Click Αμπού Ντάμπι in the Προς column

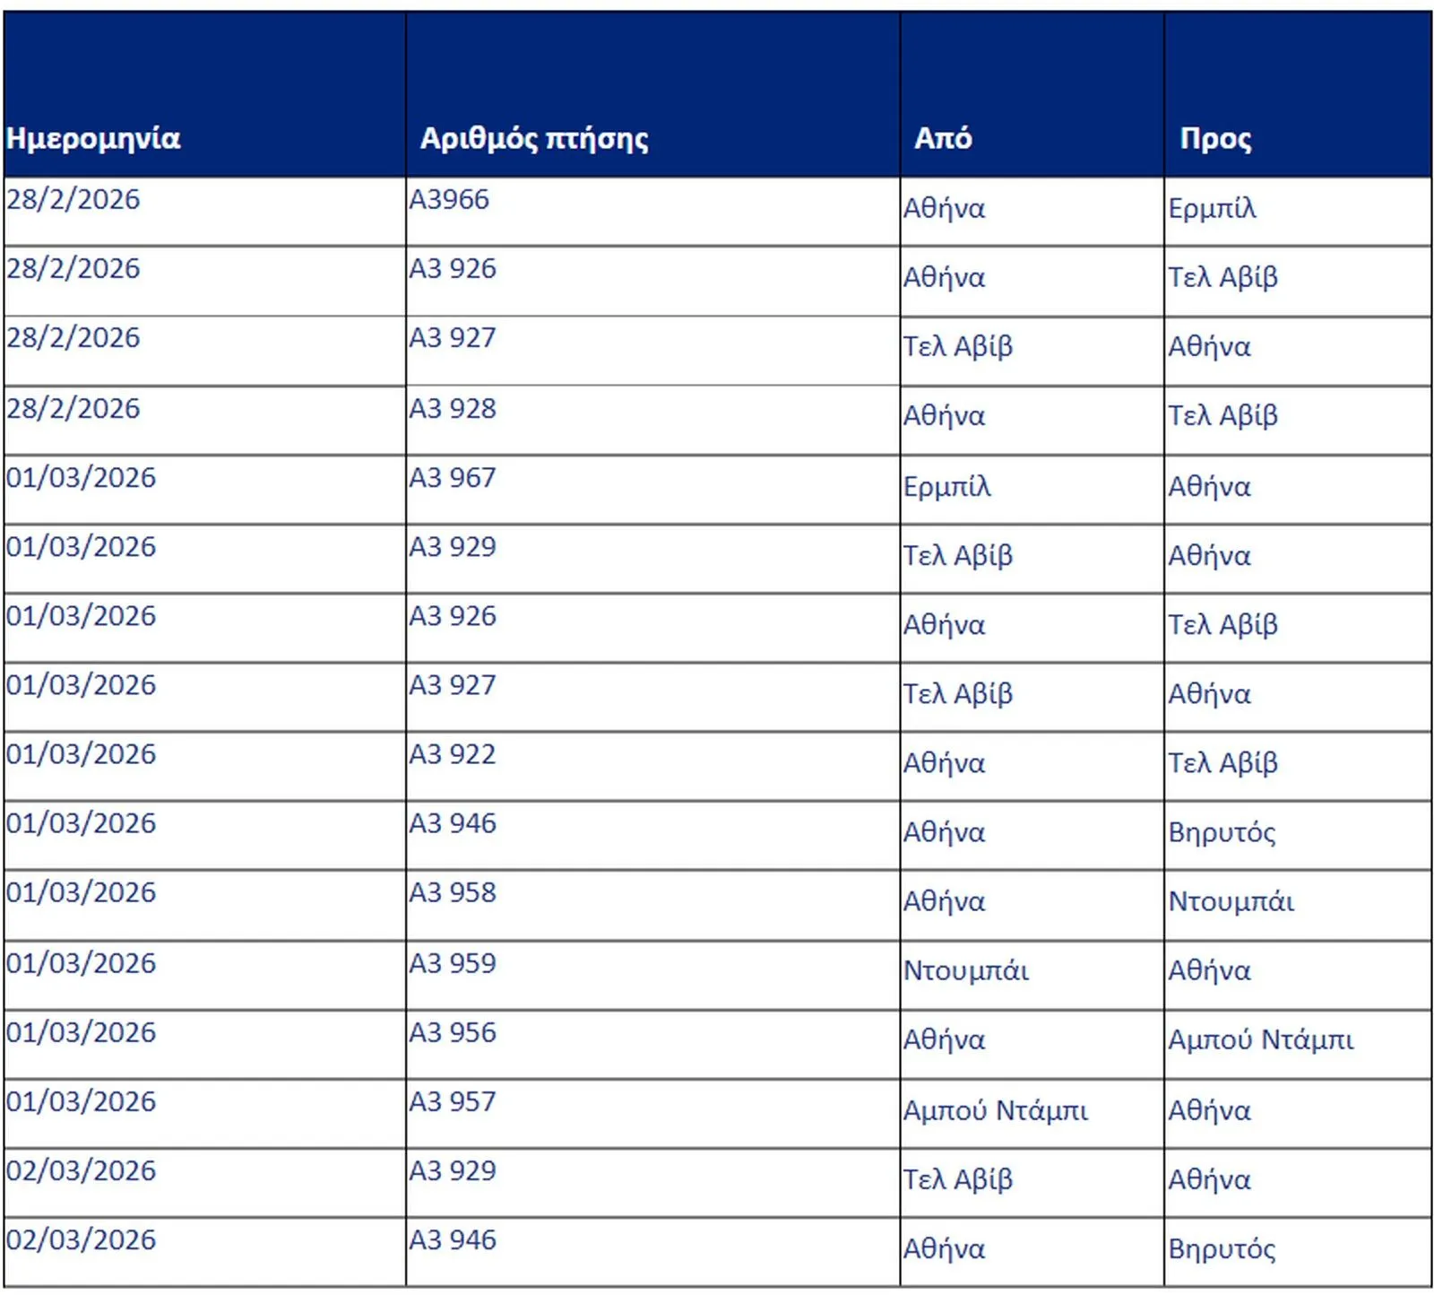(1260, 1039)
